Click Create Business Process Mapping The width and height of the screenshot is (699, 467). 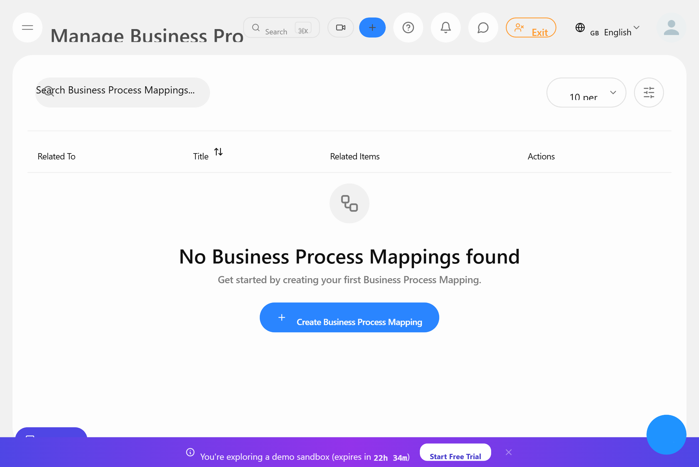coord(349,317)
